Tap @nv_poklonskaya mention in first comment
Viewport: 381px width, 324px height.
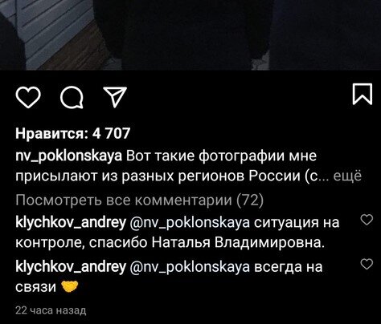190,223
